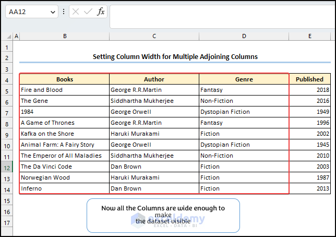Click the Cancel X icon in formula bar
The image size is (336, 237).
click(76, 11)
